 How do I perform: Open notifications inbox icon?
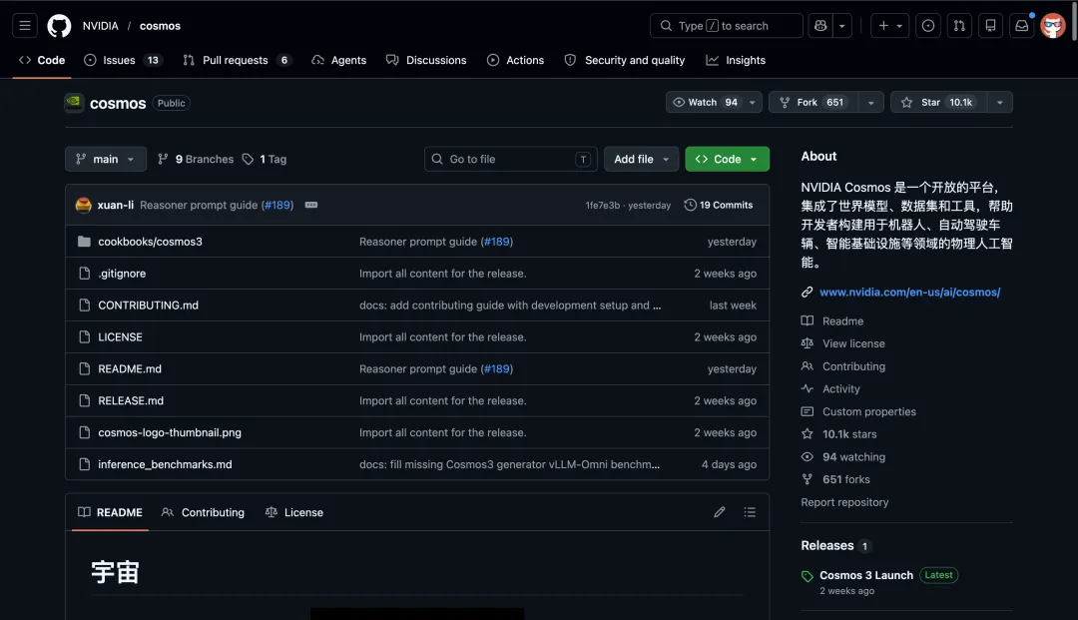coord(1022,26)
